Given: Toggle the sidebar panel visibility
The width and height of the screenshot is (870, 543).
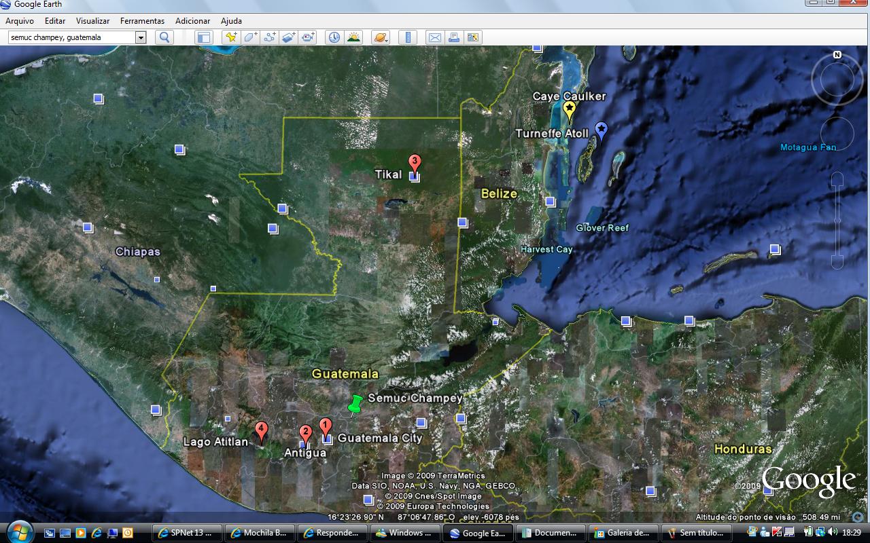Looking at the screenshot, I should click(x=204, y=37).
